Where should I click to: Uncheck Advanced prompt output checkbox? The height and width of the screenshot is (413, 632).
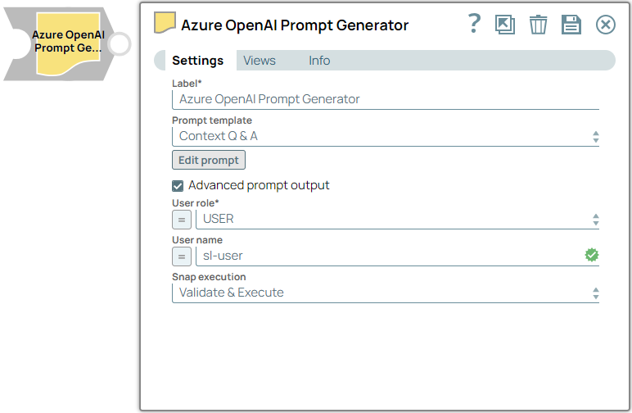178,185
